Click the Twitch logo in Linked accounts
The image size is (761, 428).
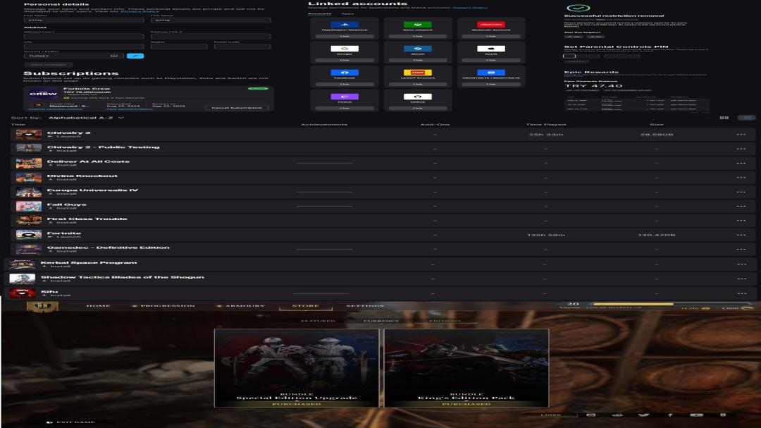point(345,97)
